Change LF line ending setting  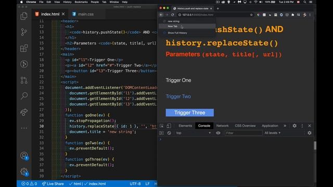coord(147,184)
